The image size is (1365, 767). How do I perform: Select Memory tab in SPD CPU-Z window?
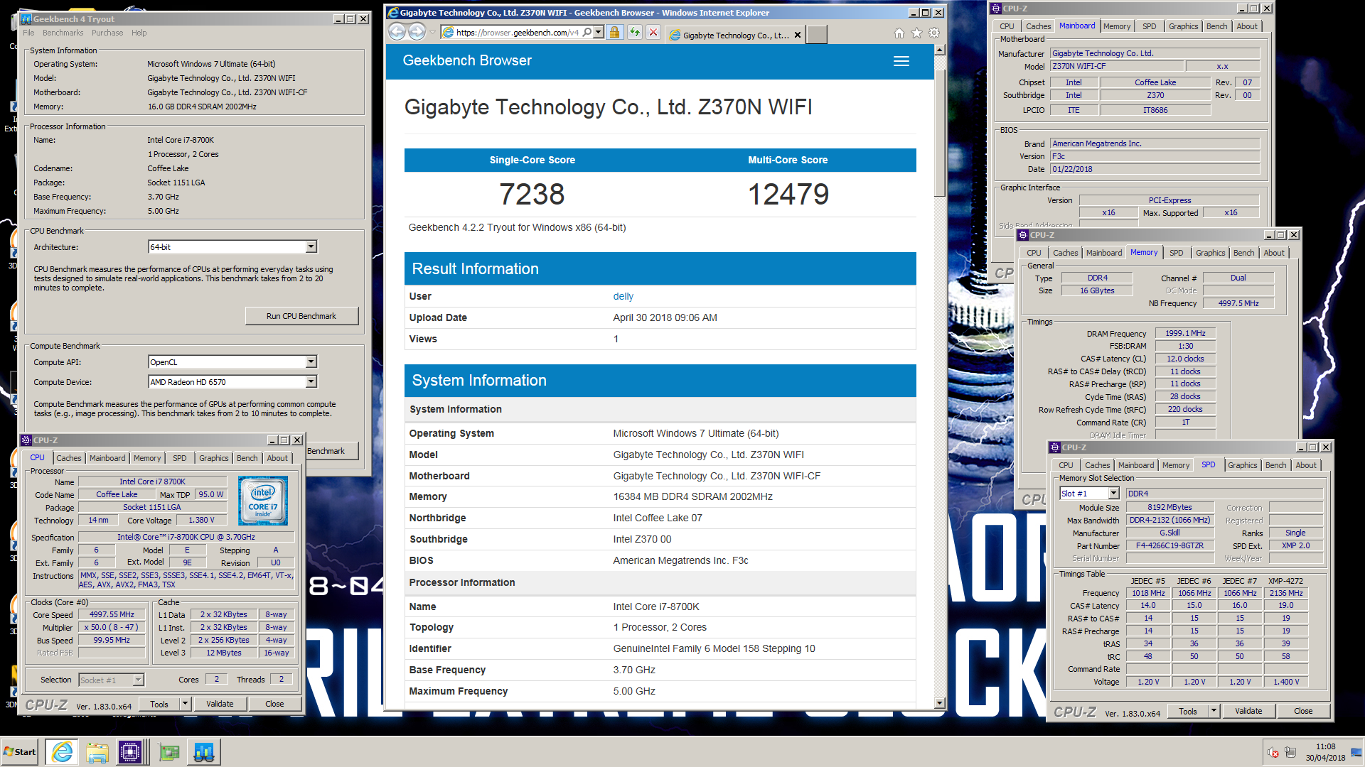click(1176, 465)
